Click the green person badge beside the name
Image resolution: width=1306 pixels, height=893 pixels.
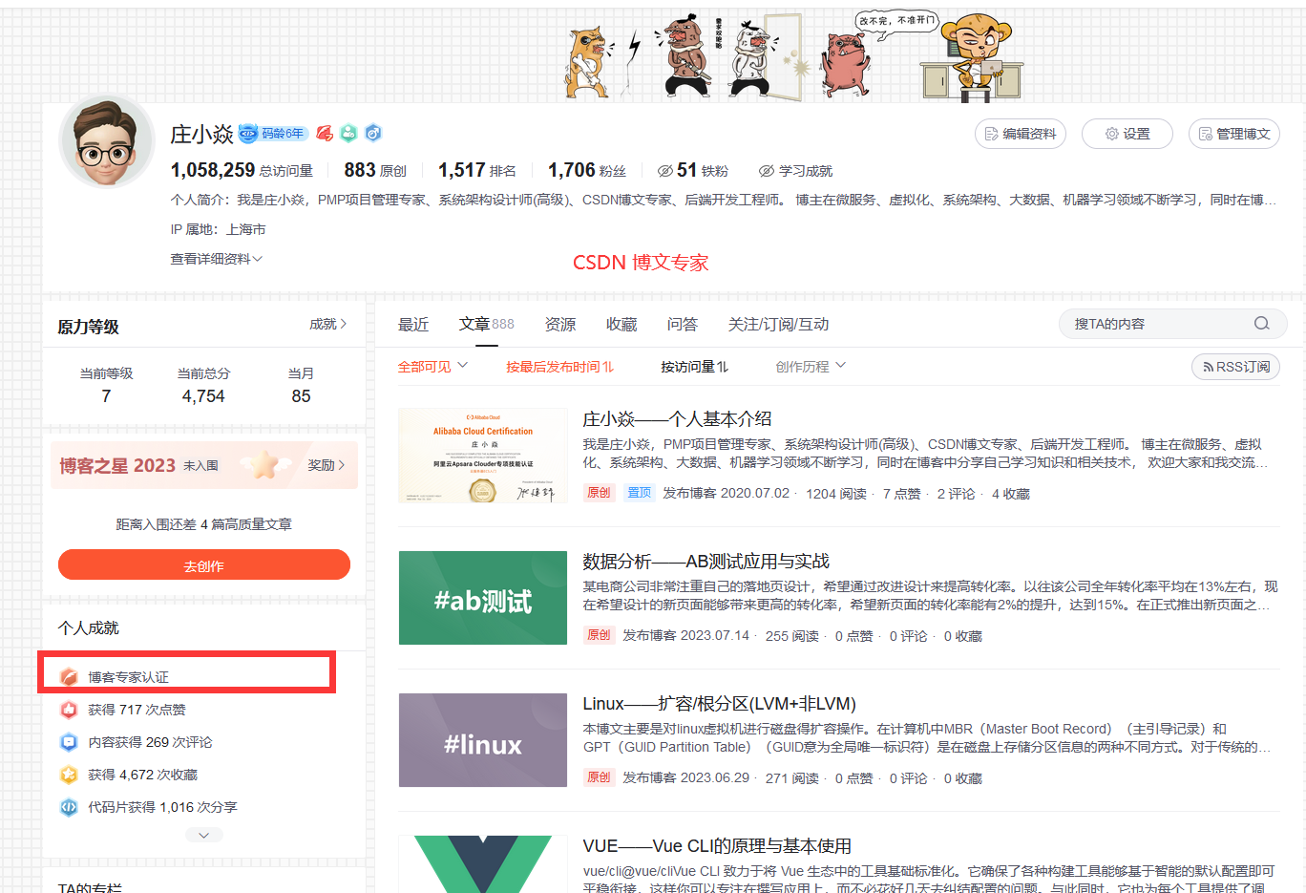348,134
